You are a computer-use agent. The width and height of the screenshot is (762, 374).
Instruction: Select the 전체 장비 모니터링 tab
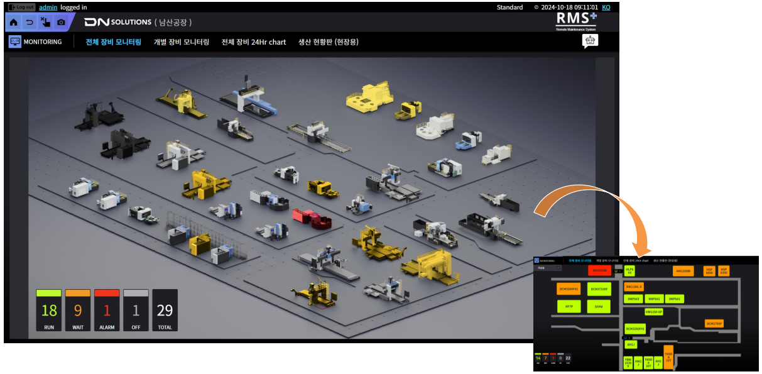(113, 42)
